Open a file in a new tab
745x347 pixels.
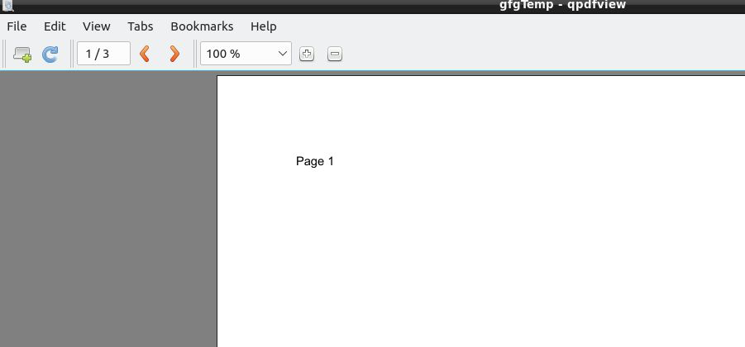pos(21,54)
